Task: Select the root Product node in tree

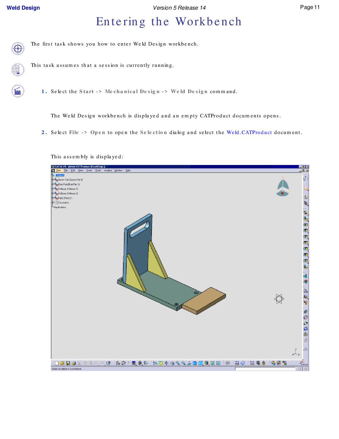Action: pyautogui.click(x=60, y=175)
